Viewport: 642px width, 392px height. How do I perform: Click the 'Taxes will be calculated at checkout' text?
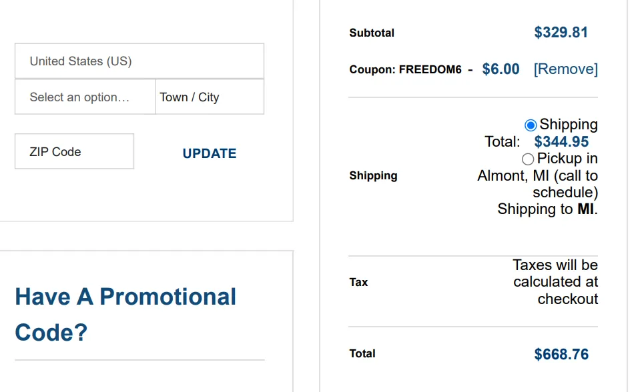click(x=555, y=282)
